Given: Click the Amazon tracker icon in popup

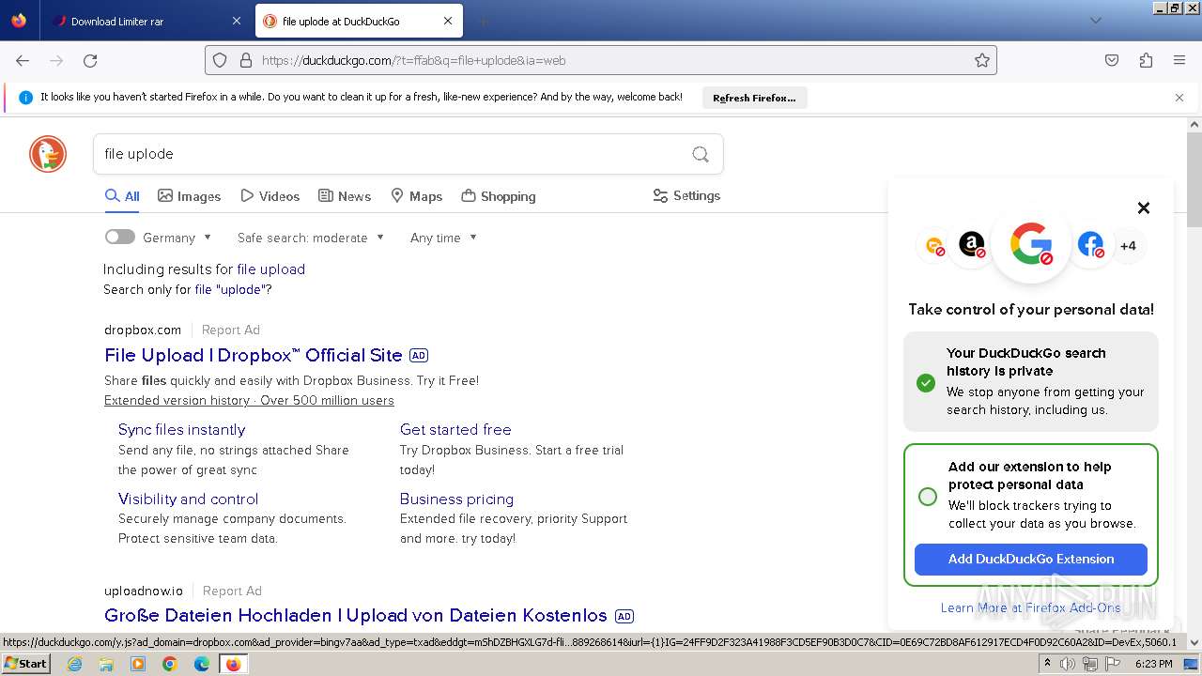Looking at the screenshot, I should [x=972, y=245].
